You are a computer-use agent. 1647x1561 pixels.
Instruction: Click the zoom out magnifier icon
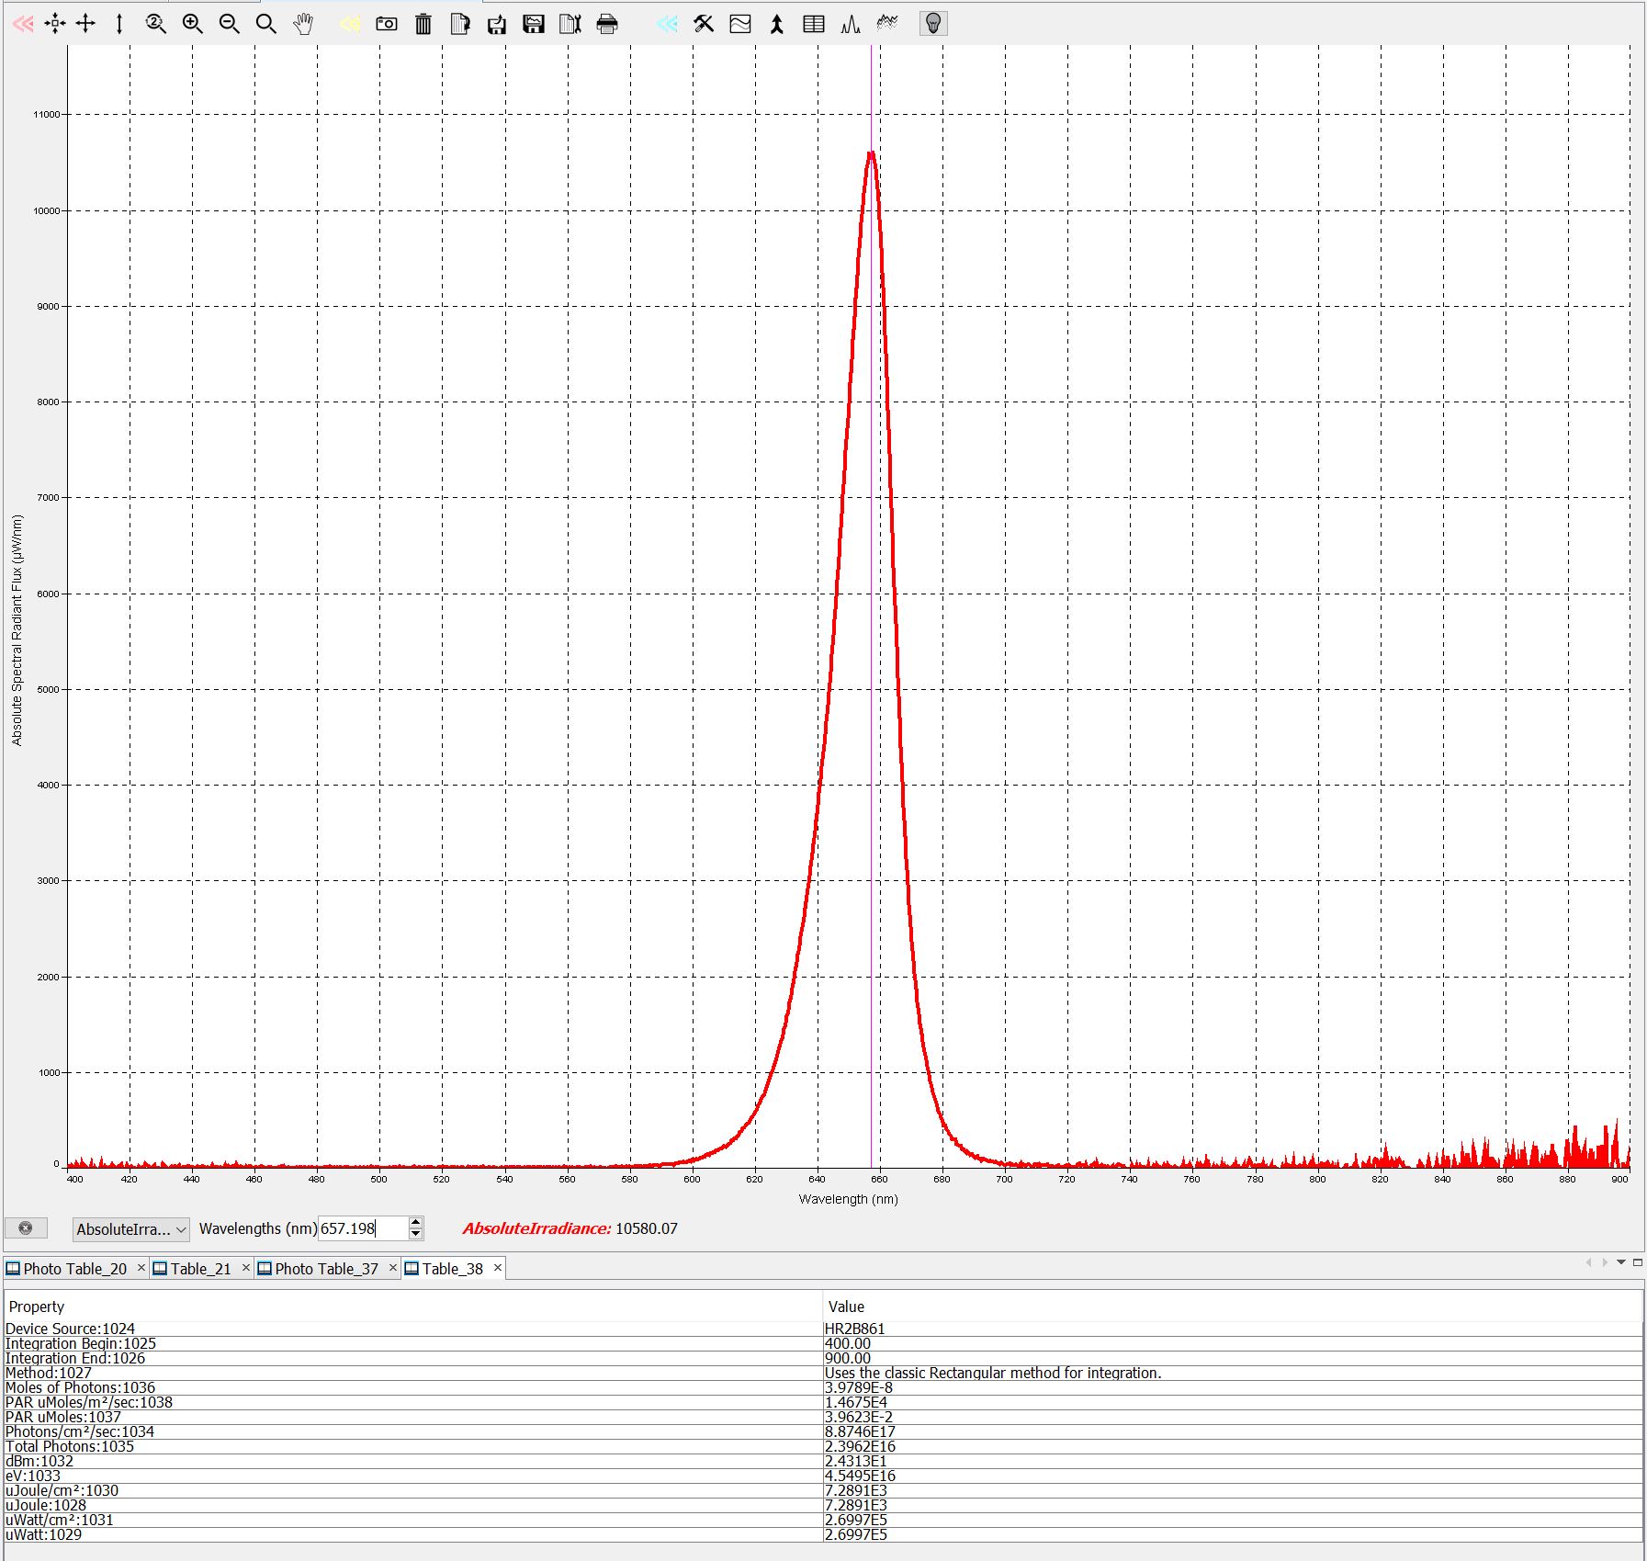click(x=229, y=24)
